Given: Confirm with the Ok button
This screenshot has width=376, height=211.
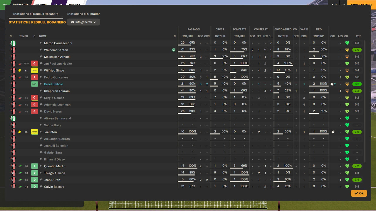Looking at the screenshot, I should point(359,193).
